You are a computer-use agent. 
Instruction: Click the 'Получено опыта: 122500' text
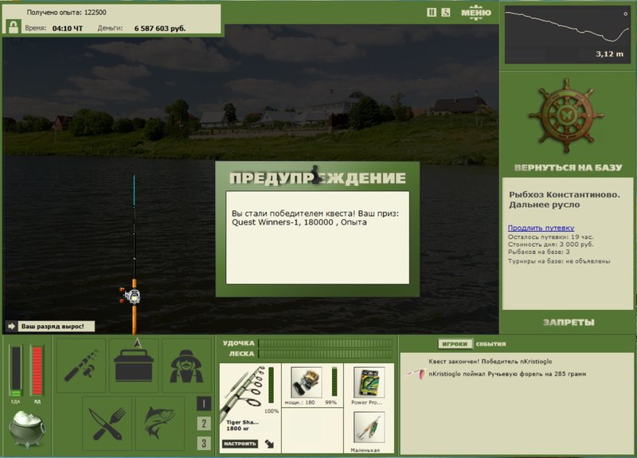click(x=66, y=12)
